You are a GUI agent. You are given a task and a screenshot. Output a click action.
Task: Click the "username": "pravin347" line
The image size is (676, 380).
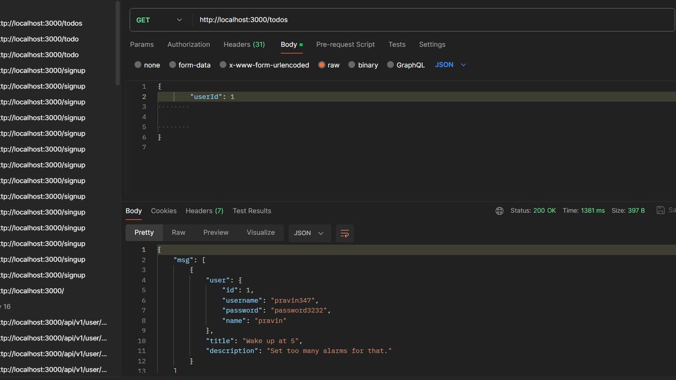coord(270,301)
